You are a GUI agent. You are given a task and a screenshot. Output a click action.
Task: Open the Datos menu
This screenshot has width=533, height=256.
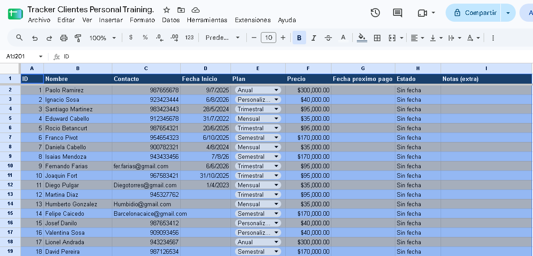pyautogui.click(x=171, y=20)
